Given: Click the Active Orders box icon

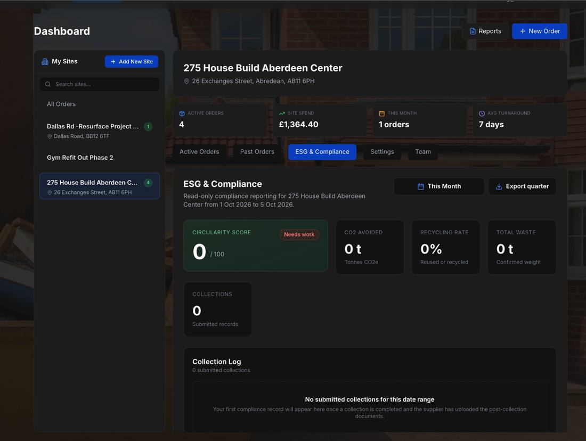Looking at the screenshot, I should pos(182,113).
